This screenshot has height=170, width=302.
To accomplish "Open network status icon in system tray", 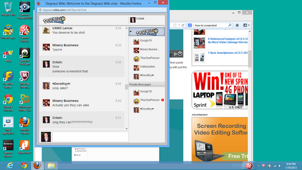I will click(275, 166).
